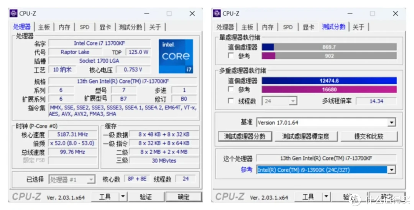Click the 名字 field Intel Core i7 13700KF
The height and width of the screenshot is (210, 414).
coord(100,43)
